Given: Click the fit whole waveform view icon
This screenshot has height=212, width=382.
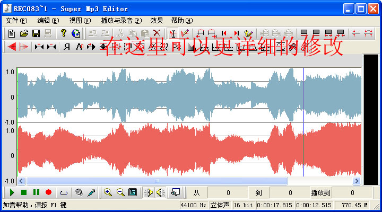Looking at the screenshot, I should (x=133, y=192).
